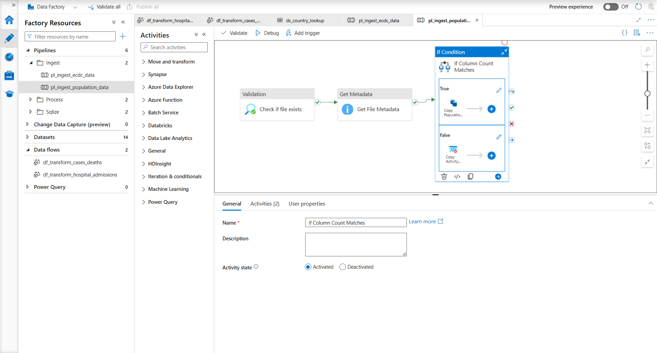Refresh the factory with refresh icon

(638, 6)
